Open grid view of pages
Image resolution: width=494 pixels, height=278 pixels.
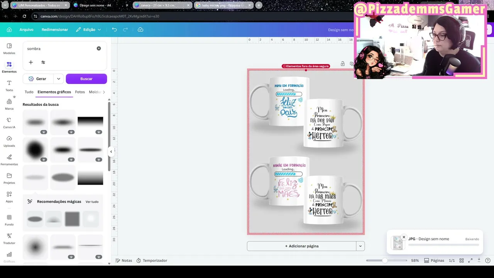(x=462, y=261)
